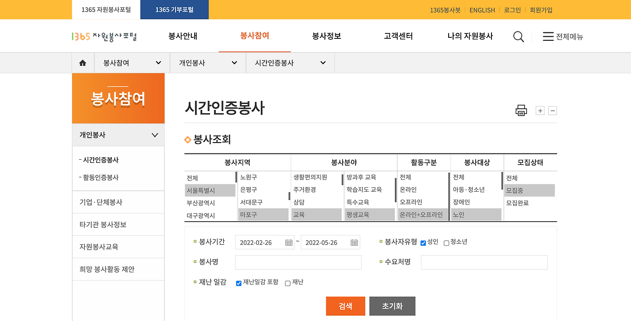This screenshot has height=321, width=631.
Task: Uncheck the 성인 checkbox
Action: pos(423,242)
